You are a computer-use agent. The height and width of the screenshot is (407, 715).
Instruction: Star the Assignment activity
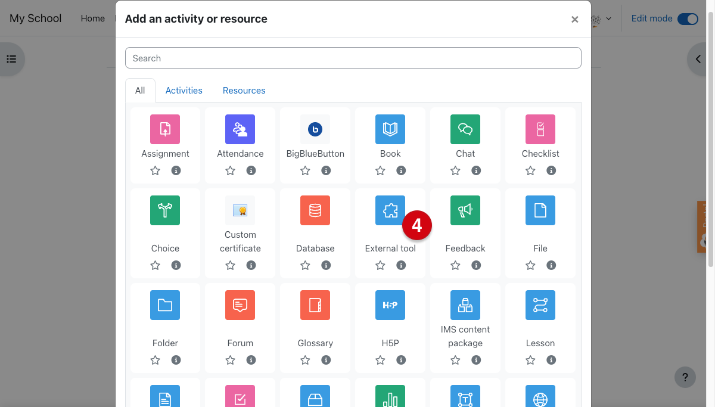point(155,170)
